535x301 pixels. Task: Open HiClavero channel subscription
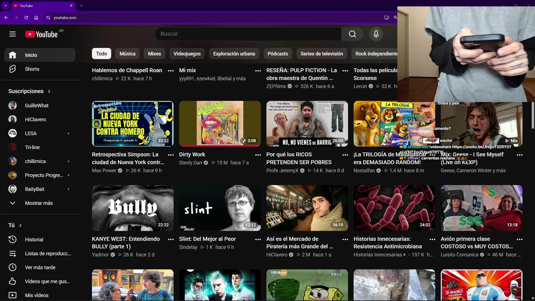tap(40, 120)
